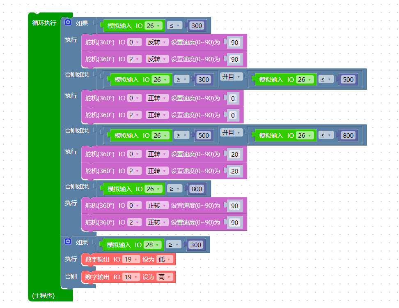Select the 300 value in IO 28 comparison
The height and width of the screenshot is (308, 399).
196,245
